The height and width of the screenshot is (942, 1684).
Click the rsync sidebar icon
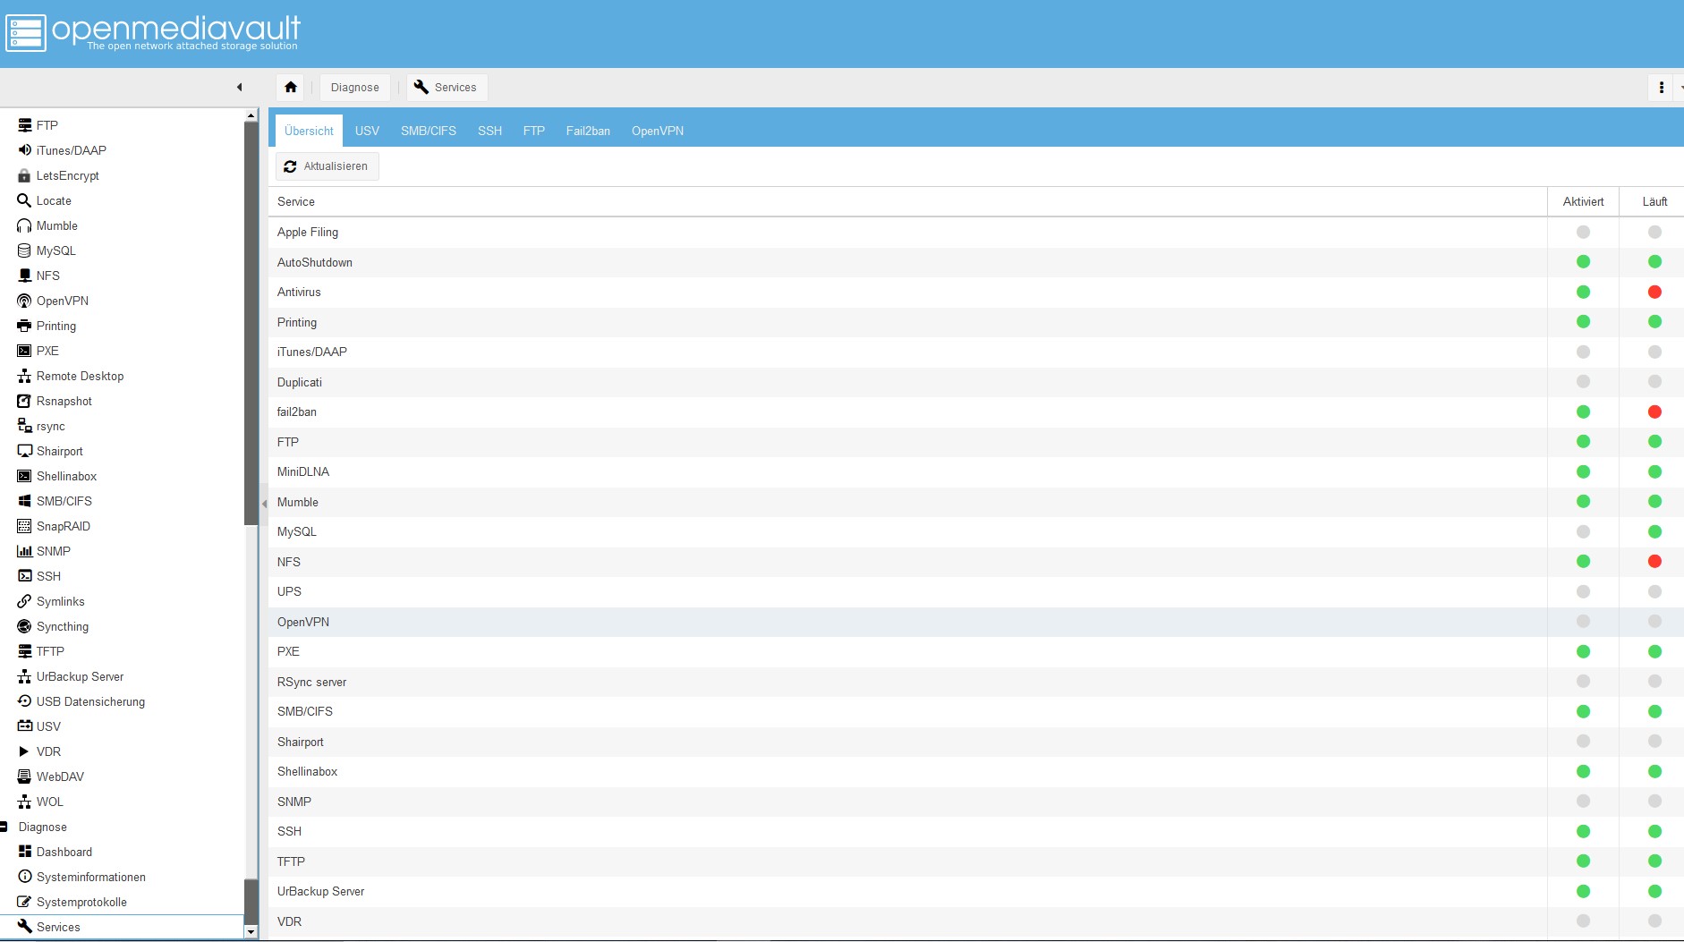pos(25,426)
